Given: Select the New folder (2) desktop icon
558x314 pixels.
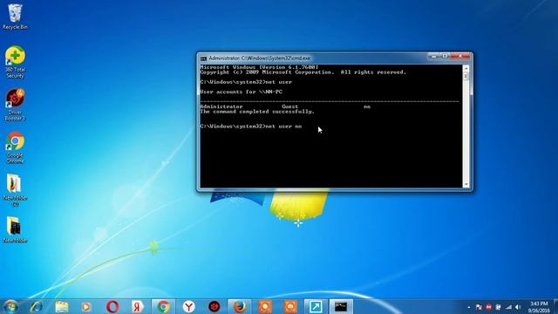Looking at the screenshot, I should click(15, 190).
